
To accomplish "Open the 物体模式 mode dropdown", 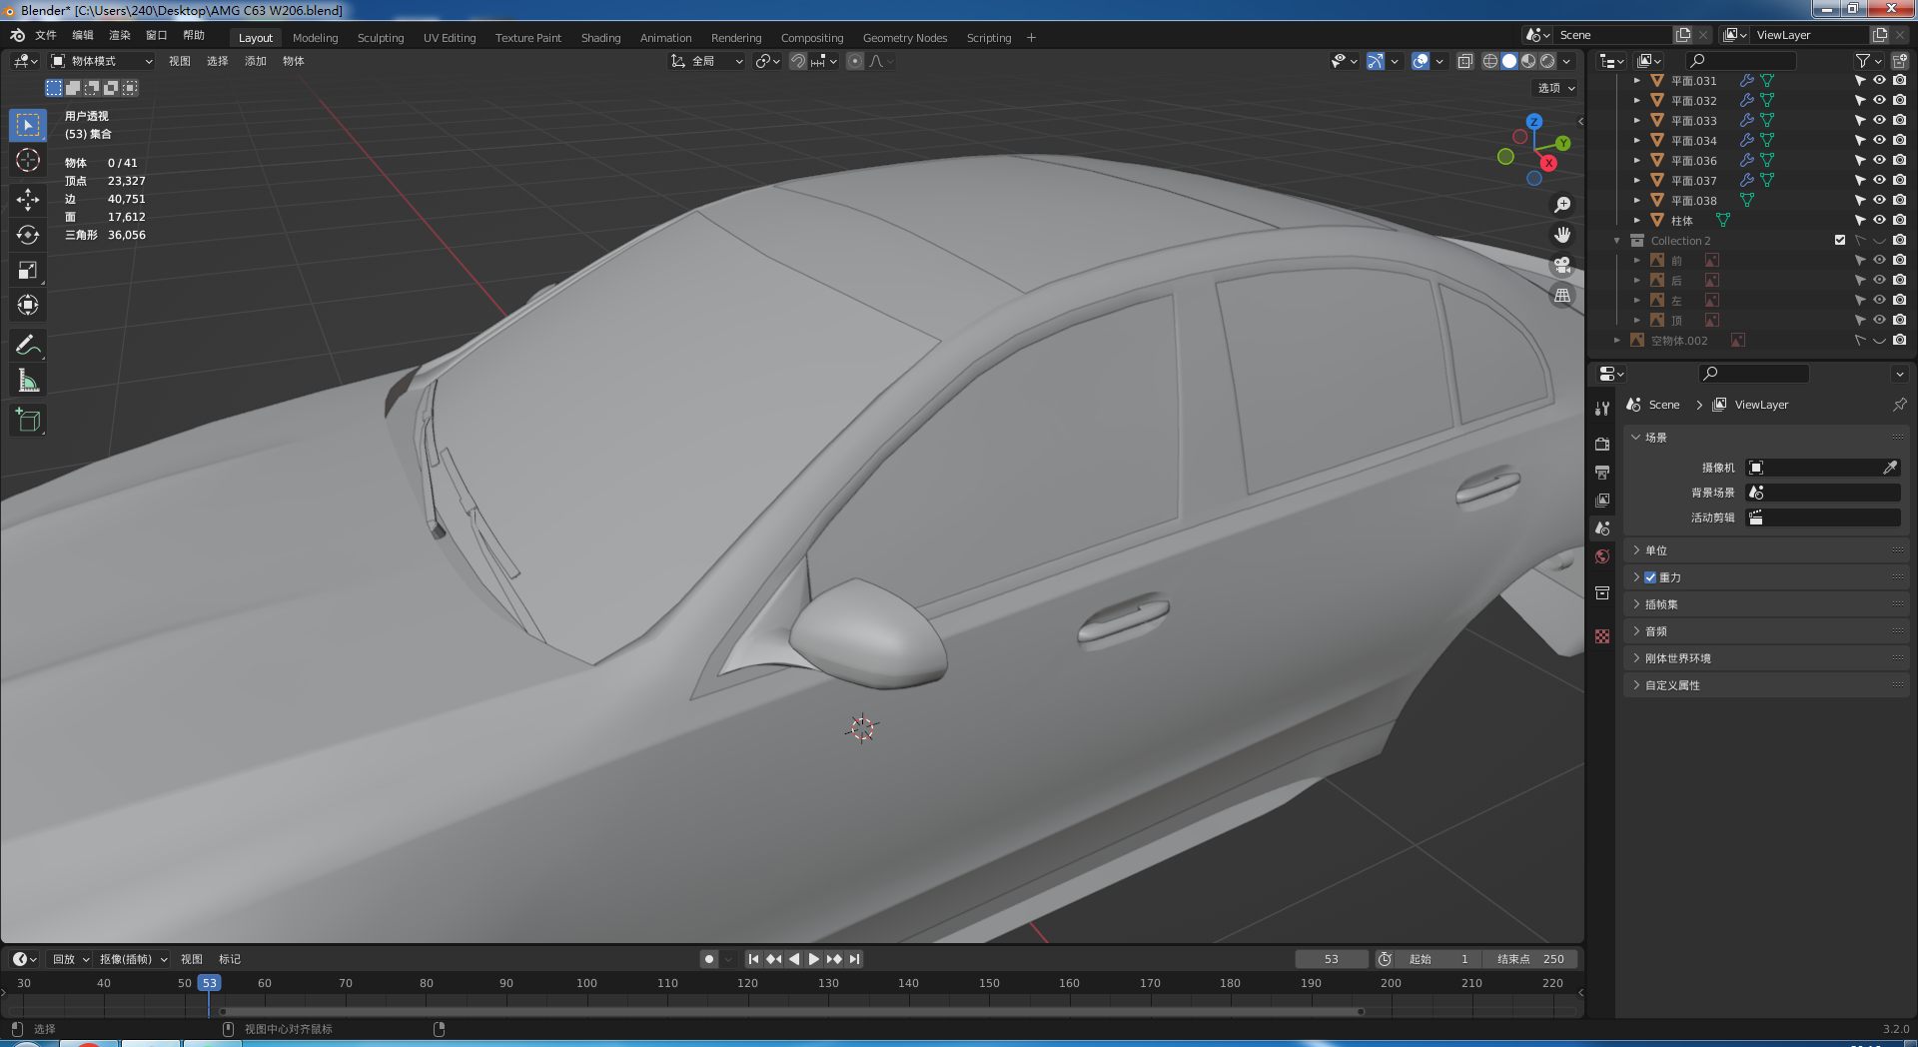I will pyautogui.click(x=102, y=61).
